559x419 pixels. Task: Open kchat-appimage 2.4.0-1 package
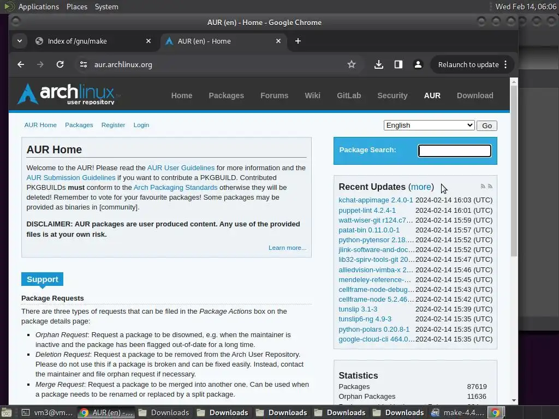(x=376, y=200)
